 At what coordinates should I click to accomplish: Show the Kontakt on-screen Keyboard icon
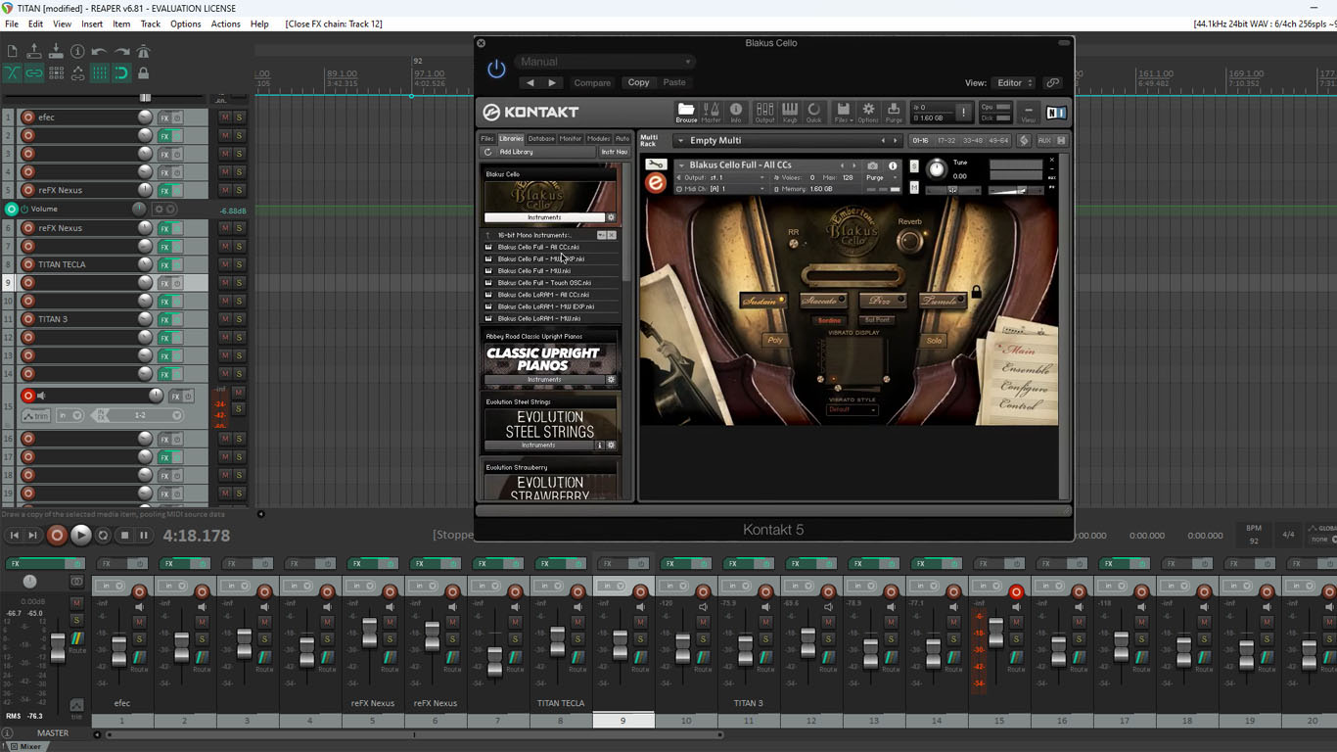[790, 113]
